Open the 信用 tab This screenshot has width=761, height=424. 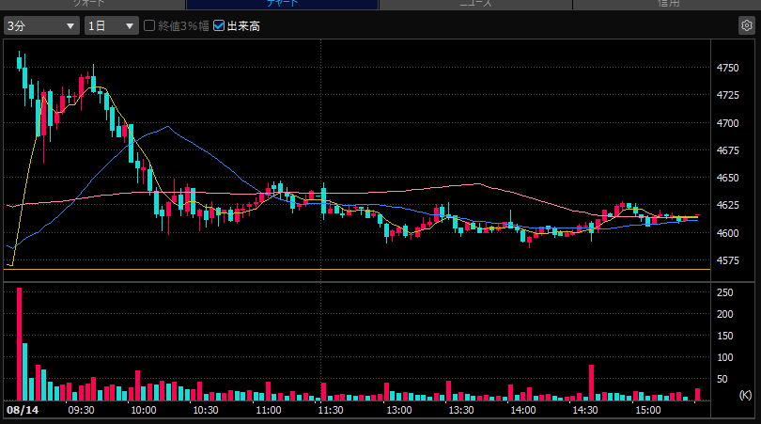(x=667, y=4)
